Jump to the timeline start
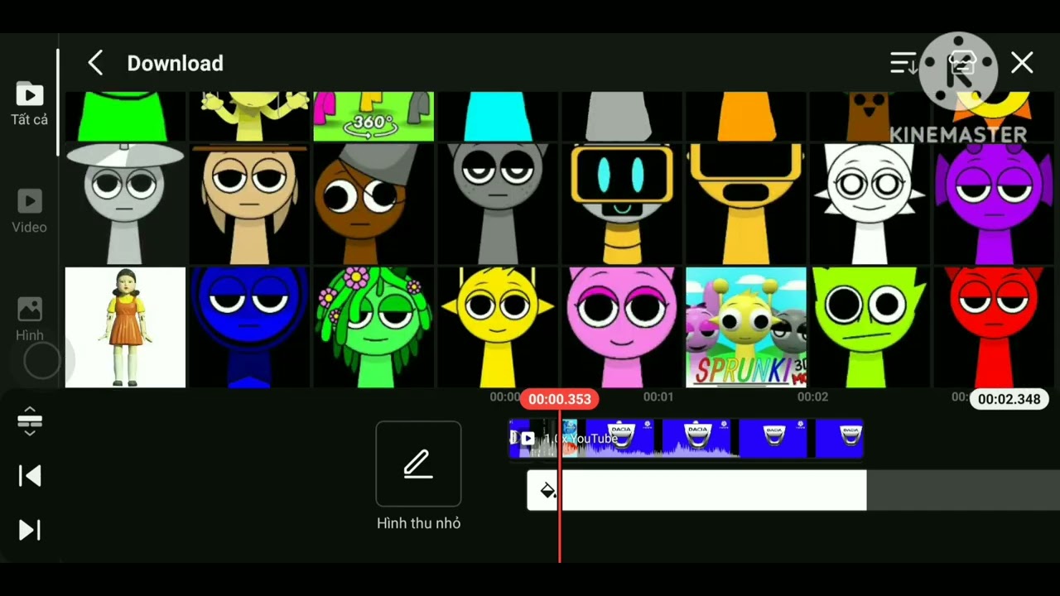Screen dimensions: 1060x596 pos(30,475)
